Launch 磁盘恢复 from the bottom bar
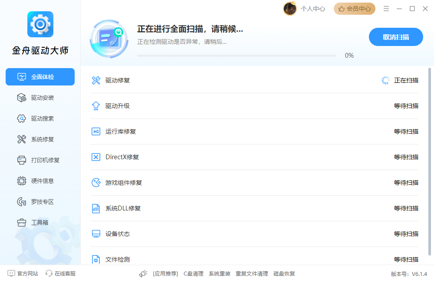Screen dimensions: 434x282 click(x=284, y=273)
